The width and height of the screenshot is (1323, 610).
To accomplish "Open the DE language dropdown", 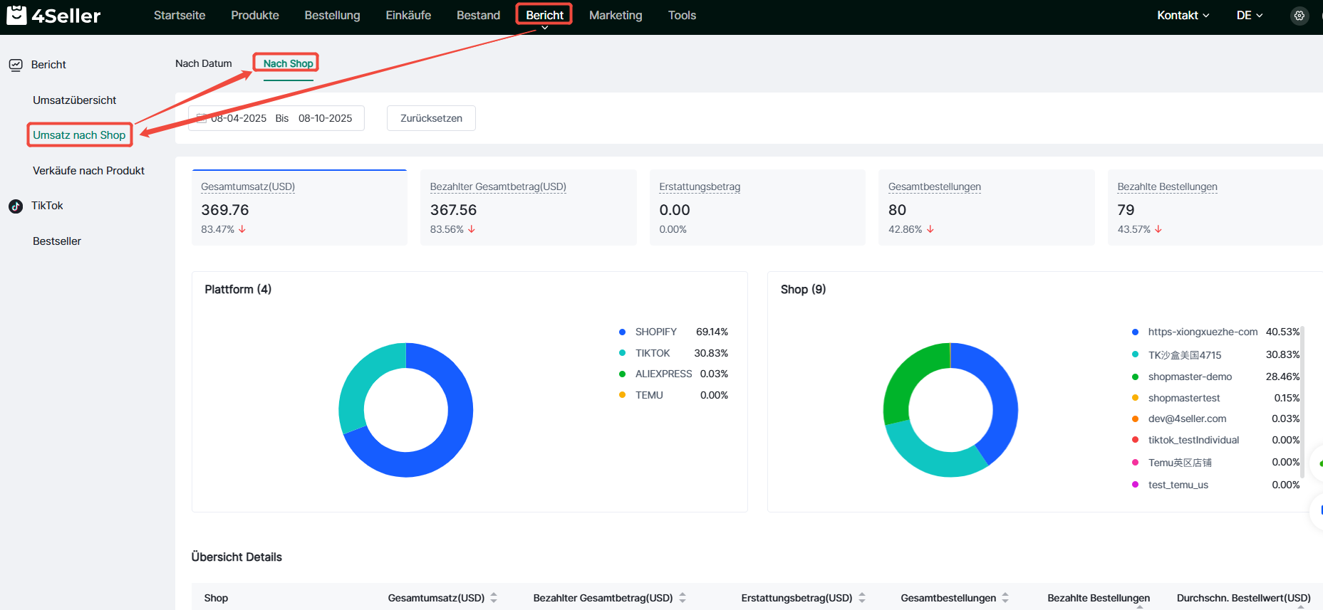I will [1250, 15].
